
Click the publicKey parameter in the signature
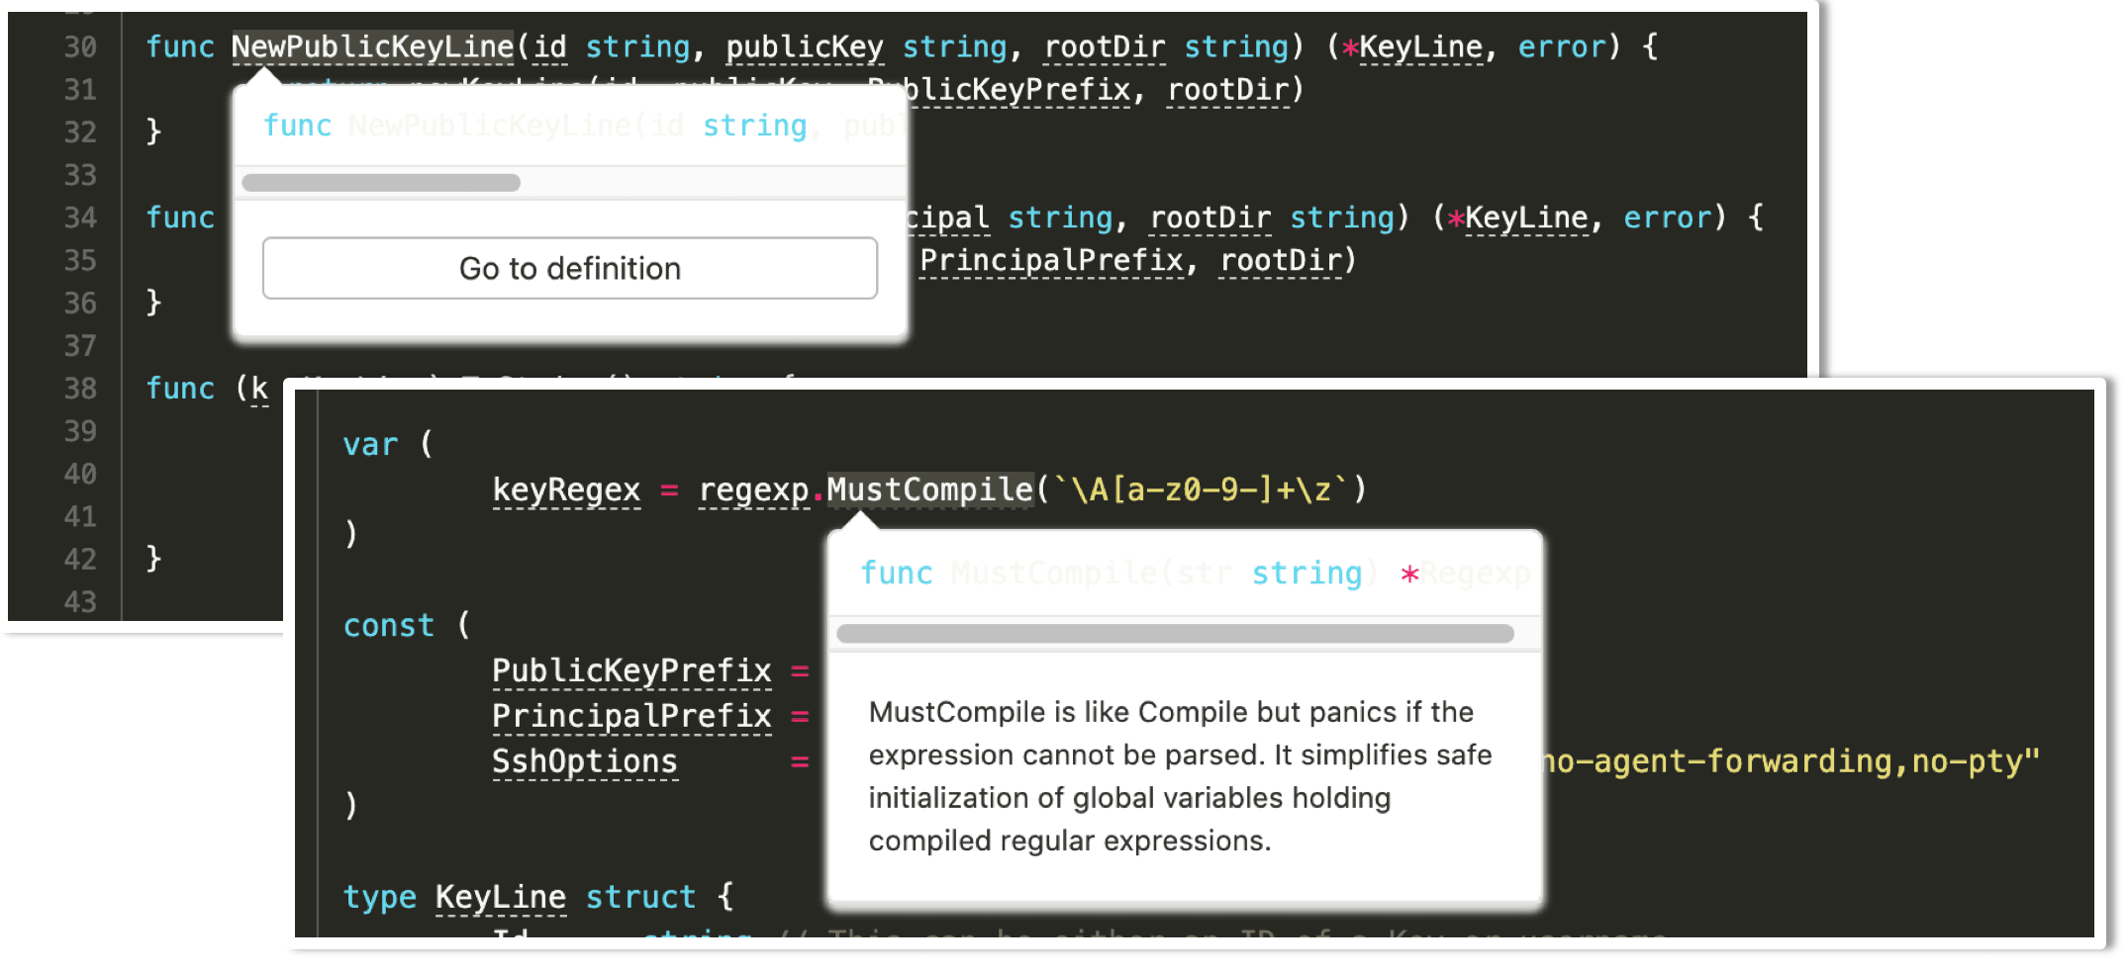[805, 45]
